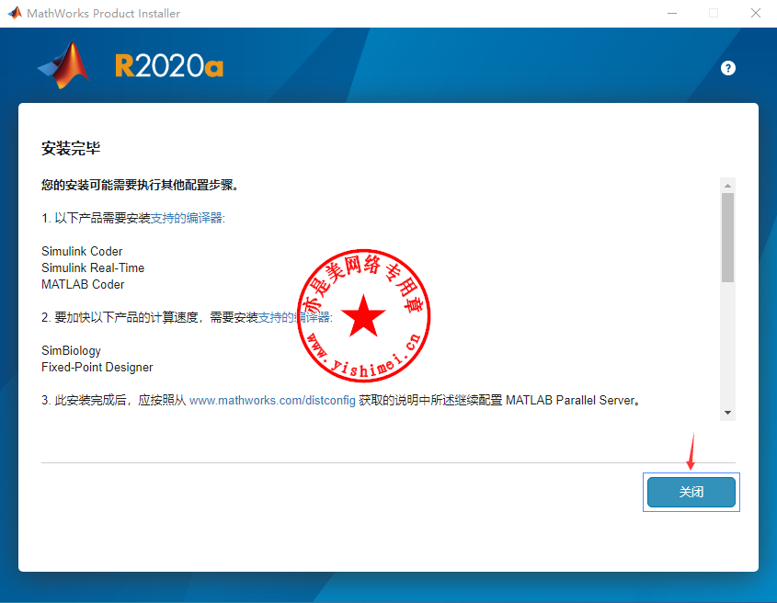Close the installer window with the X
777x603 pixels.
tap(755, 14)
